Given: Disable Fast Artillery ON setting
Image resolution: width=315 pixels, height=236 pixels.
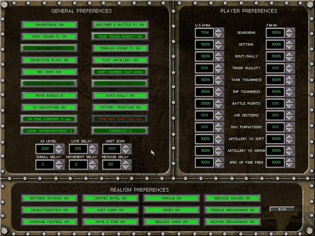Looking at the screenshot, I should 120,60.
